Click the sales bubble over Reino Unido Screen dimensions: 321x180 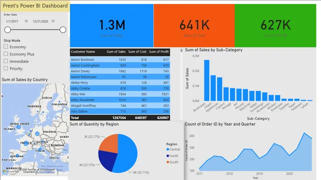[x=19, y=127]
